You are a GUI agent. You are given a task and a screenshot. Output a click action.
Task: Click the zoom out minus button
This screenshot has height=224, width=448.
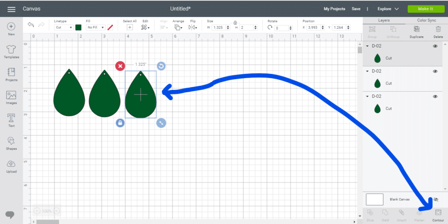pyautogui.click(x=37, y=211)
